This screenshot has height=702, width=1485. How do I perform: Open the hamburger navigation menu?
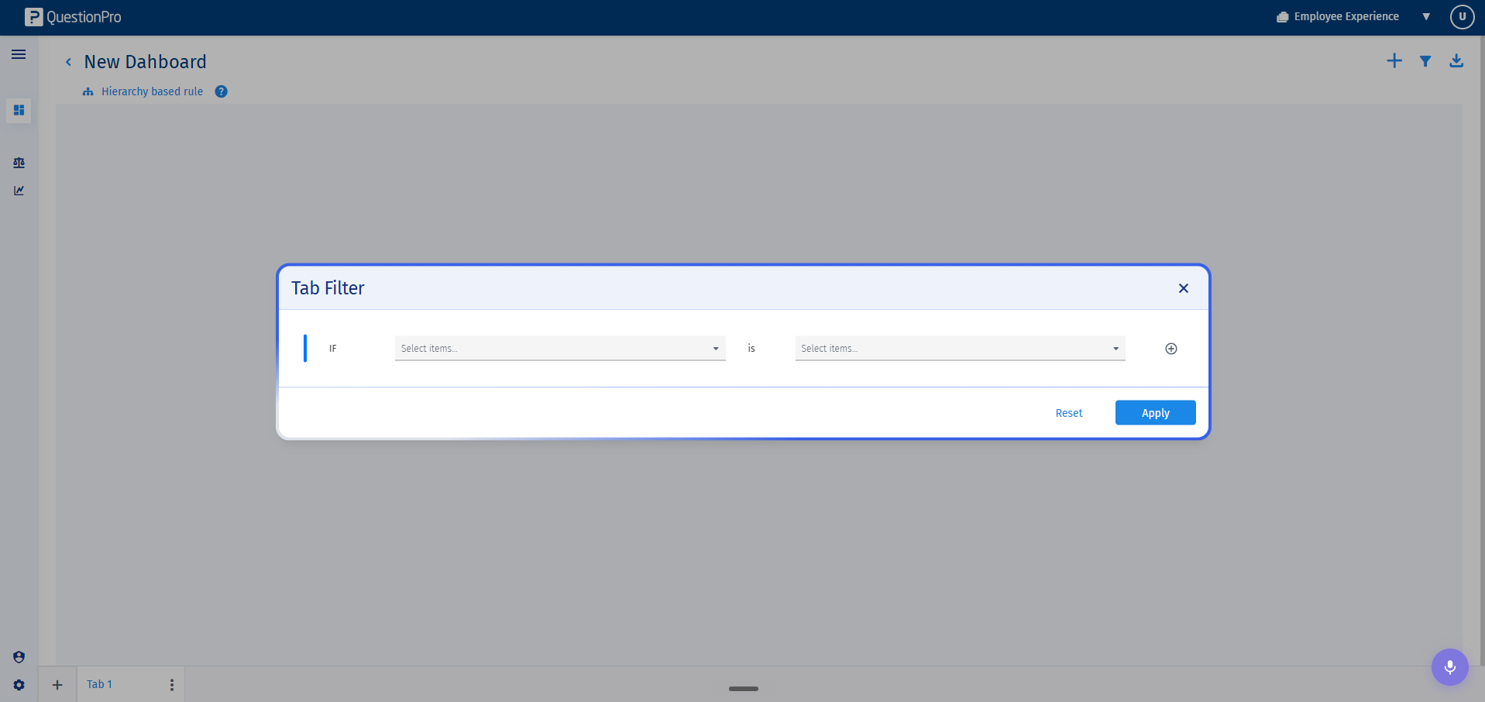[x=19, y=54]
